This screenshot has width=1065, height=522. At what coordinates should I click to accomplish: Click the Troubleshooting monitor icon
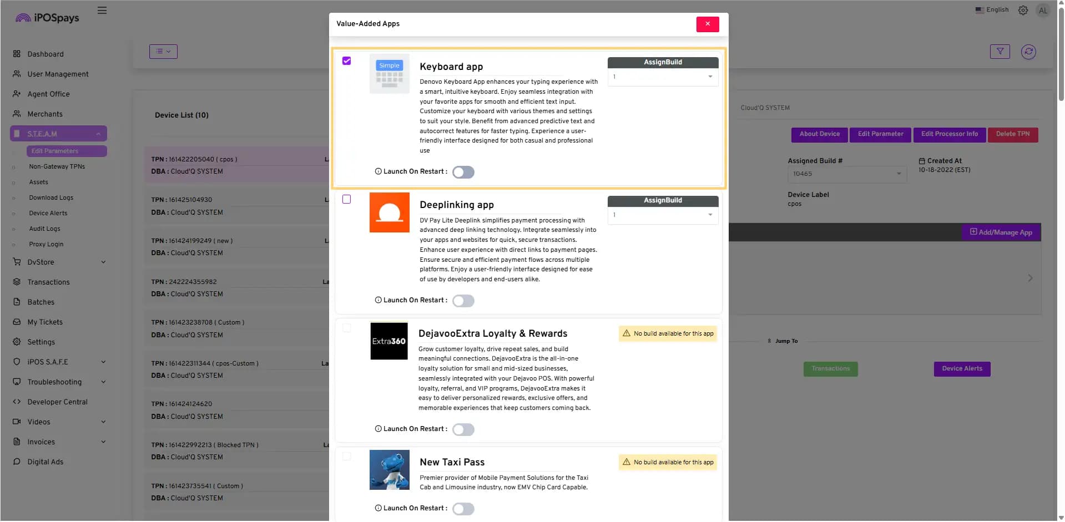coord(17,382)
